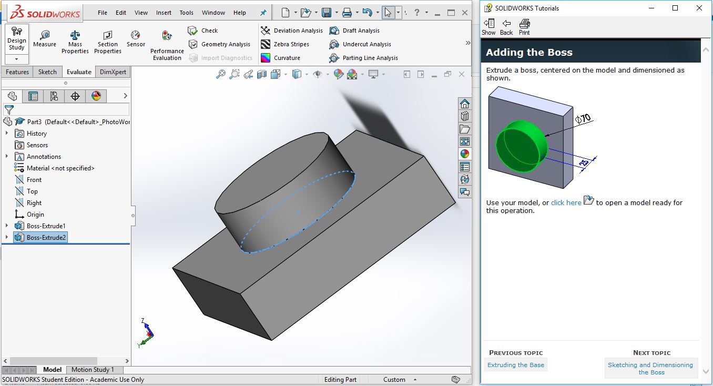
Task: Open the Design Study dropdown arrow
Action: coord(16,59)
